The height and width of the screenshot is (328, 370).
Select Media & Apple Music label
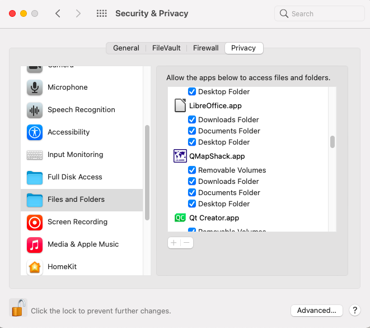tap(83, 244)
